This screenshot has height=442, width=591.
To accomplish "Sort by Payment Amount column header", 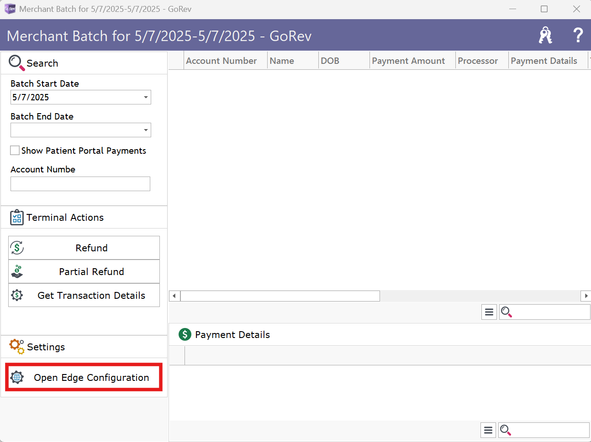I will (x=412, y=61).
